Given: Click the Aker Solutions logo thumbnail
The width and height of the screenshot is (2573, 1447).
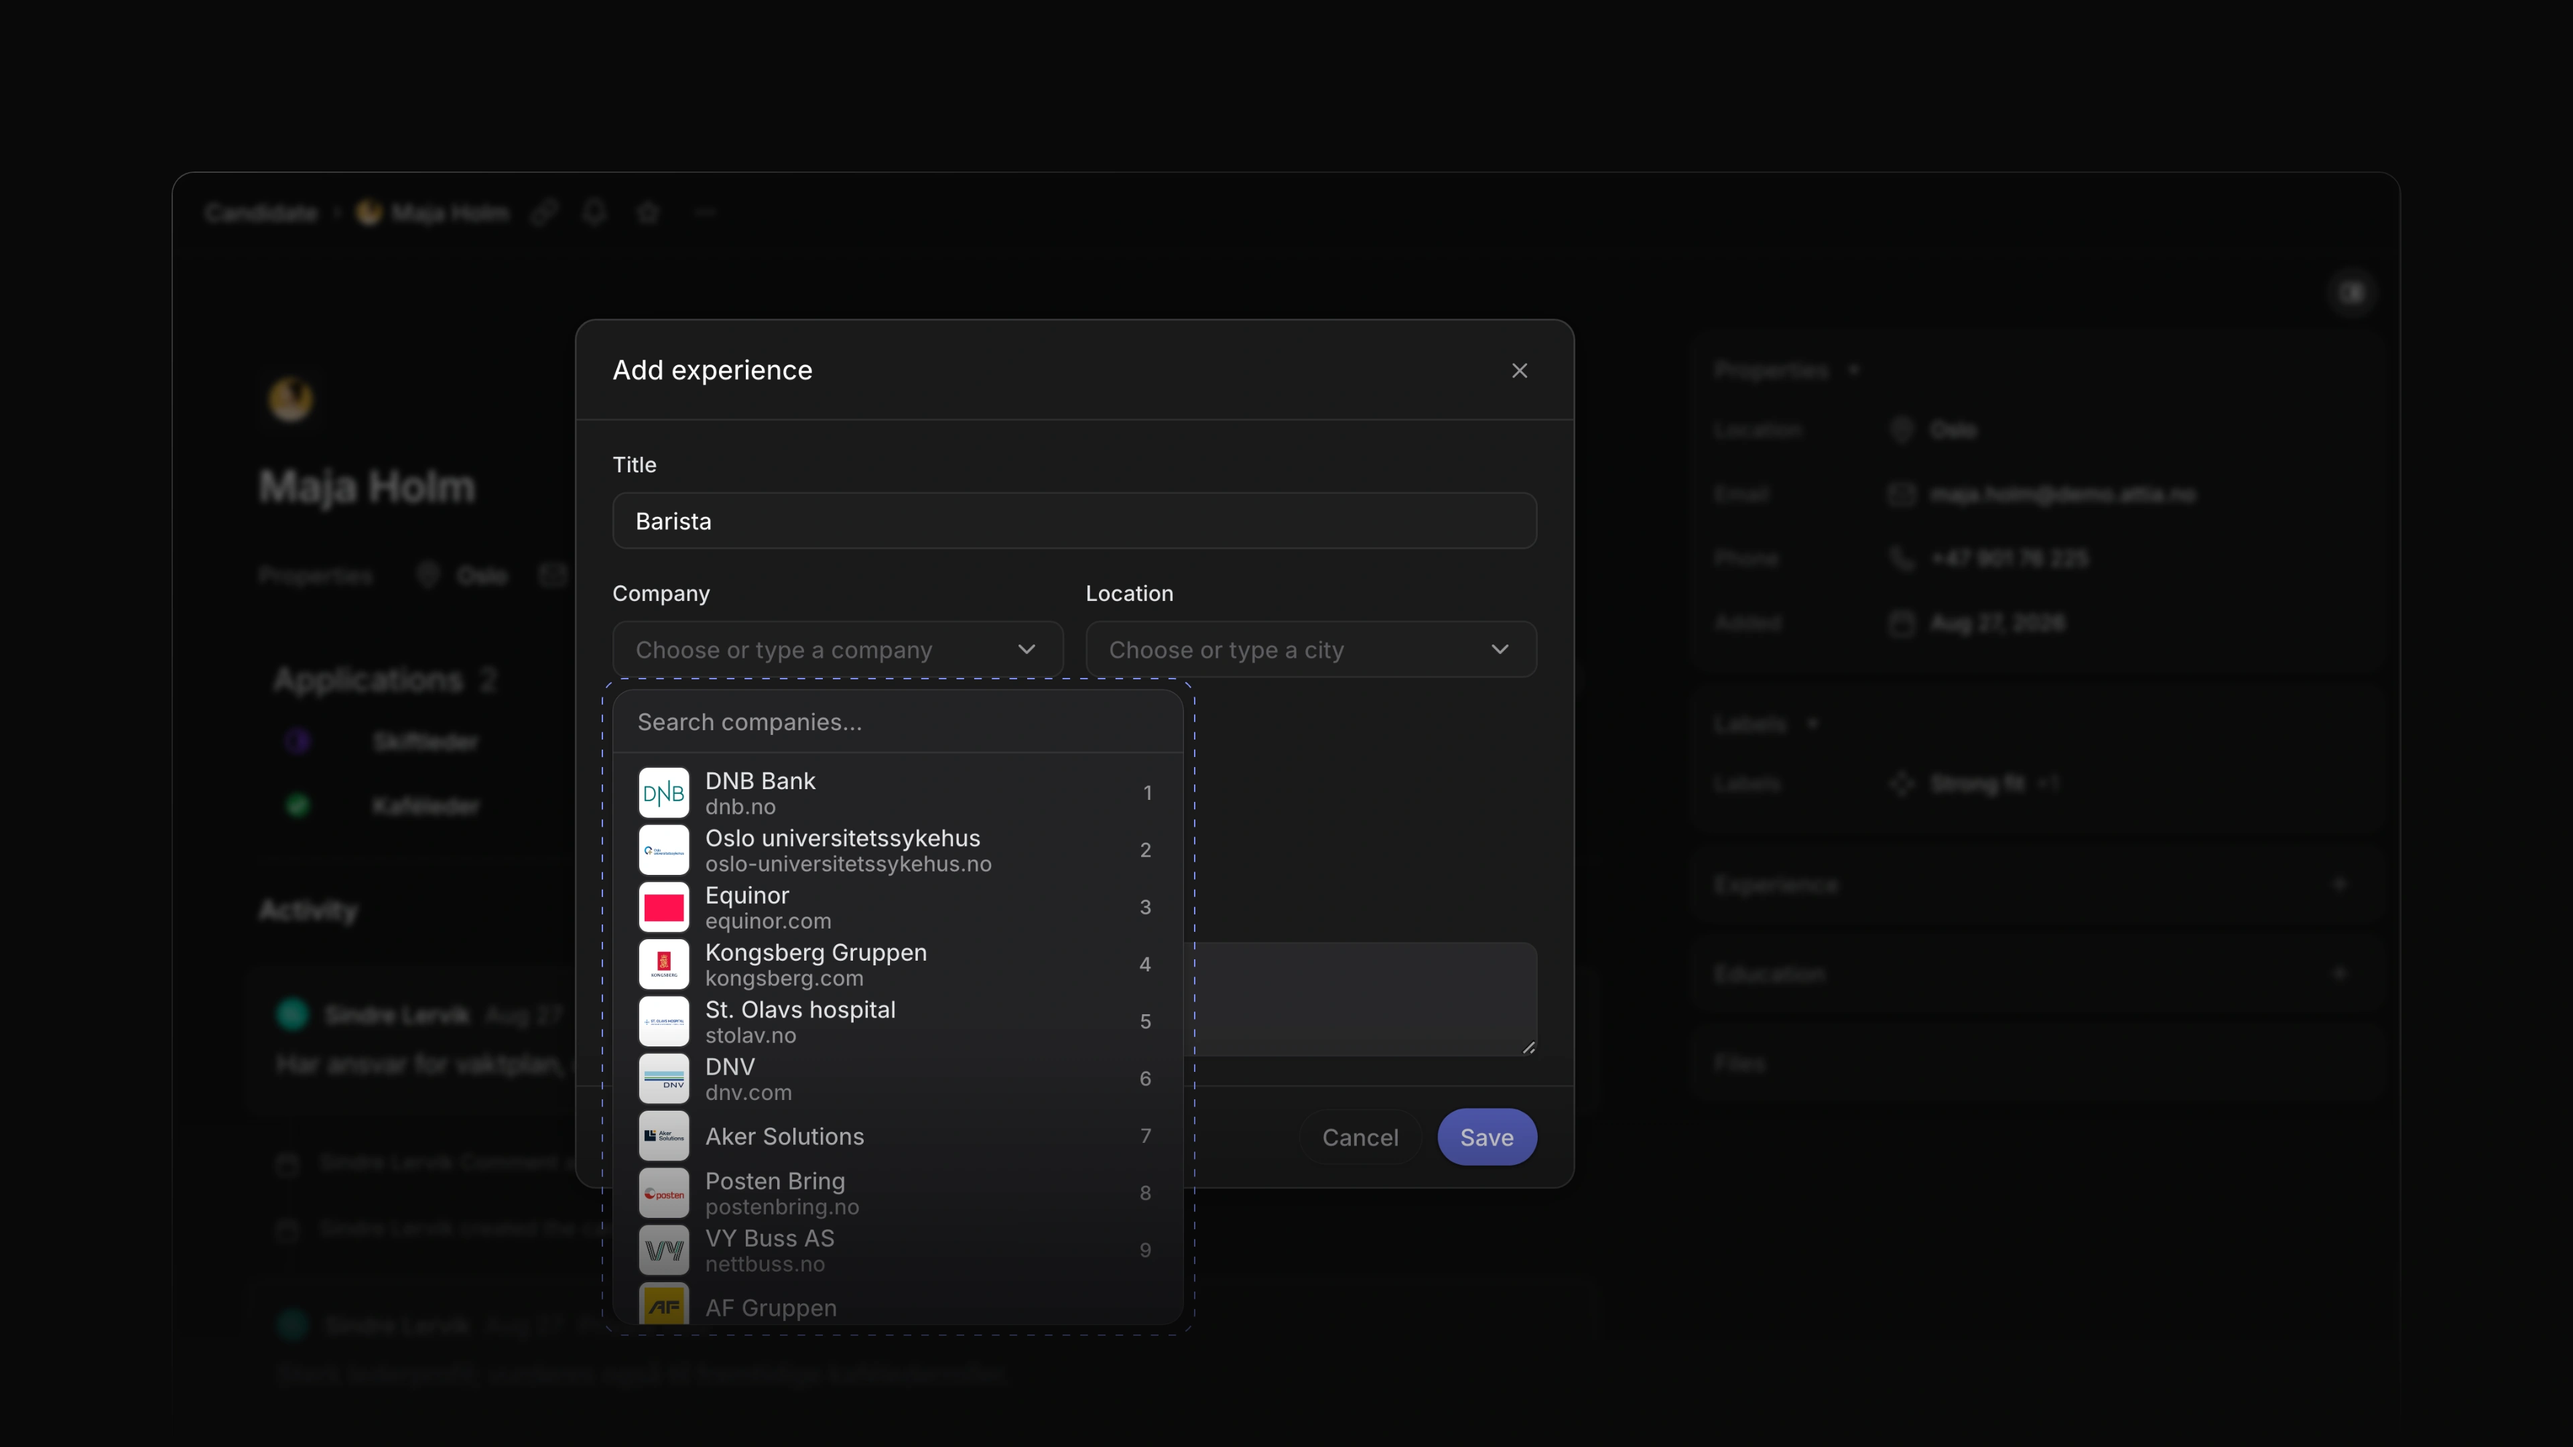Looking at the screenshot, I should 663,1135.
